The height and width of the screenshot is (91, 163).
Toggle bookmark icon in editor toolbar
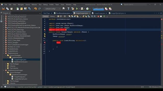89,16
